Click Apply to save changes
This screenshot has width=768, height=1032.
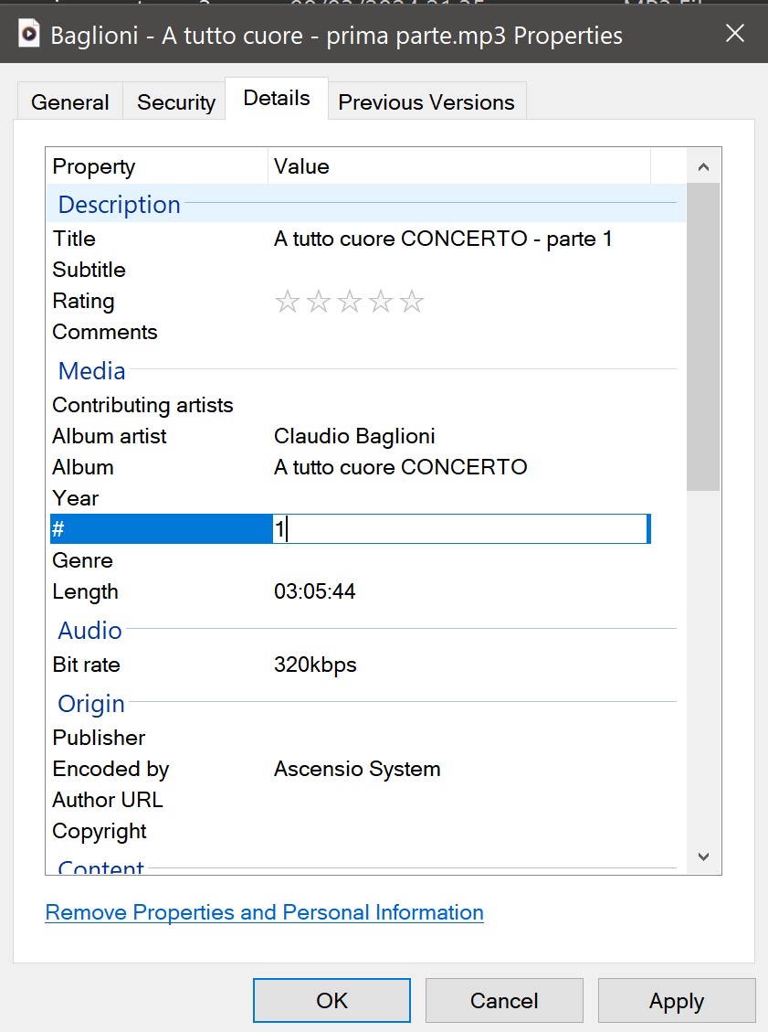(x=676, y=1001)
